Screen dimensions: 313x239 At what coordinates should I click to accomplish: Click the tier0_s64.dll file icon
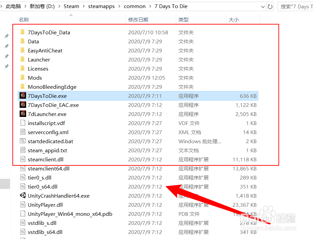[x=23, y=187]
